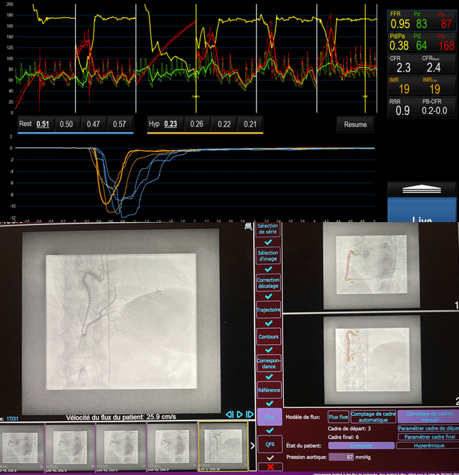The height and width of the screenshot is (475, 459).
Task: Click the layout icon above Sélection de série
Action: pyautogui.click(x=248, y=226)
